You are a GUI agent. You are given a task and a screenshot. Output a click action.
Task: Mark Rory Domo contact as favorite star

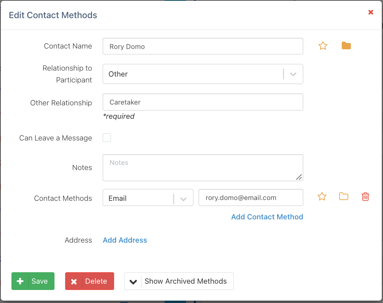323,46
